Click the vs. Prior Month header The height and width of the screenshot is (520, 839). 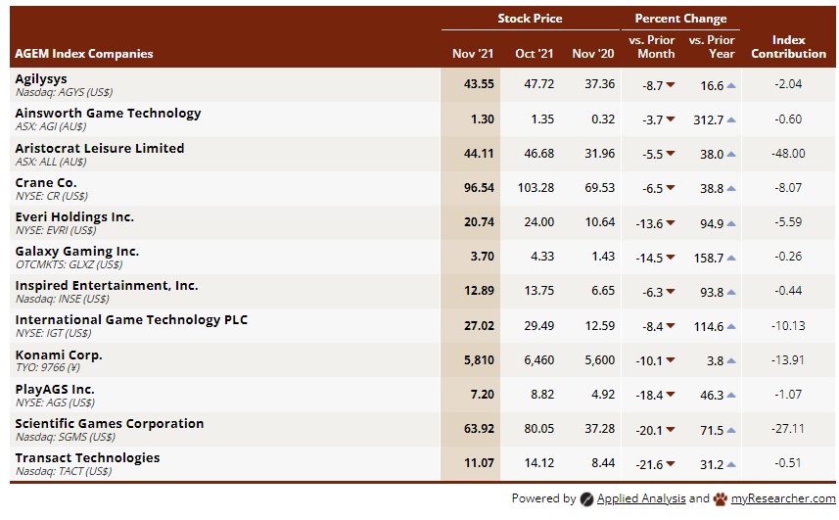(x=652, y=47)
